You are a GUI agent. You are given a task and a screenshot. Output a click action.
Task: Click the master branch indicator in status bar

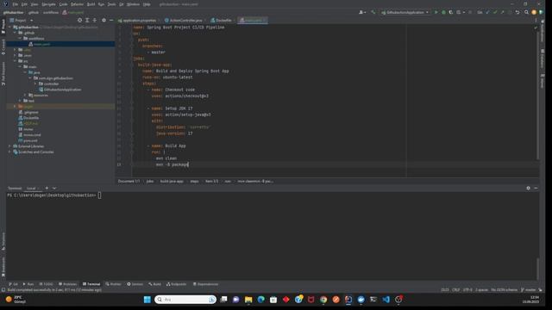[529, 290]
